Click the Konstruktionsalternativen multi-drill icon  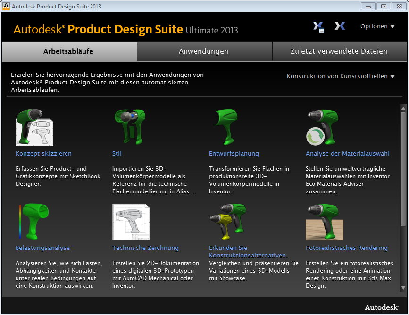coord(227,222)
